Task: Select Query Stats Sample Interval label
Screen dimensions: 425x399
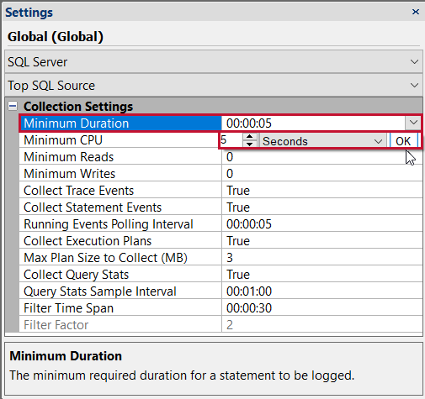Action: (100, 291)
